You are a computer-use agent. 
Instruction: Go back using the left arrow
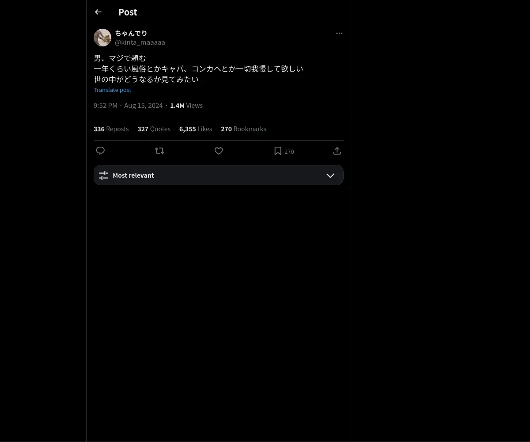98,12
